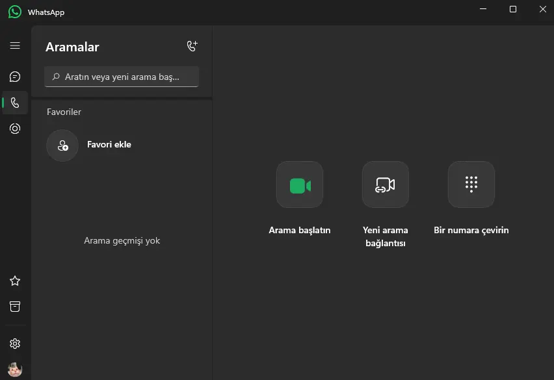The height and width of the screenshot is (380, 554).
Task: Click the 'Aramalar' title
Action: point(72,47)
